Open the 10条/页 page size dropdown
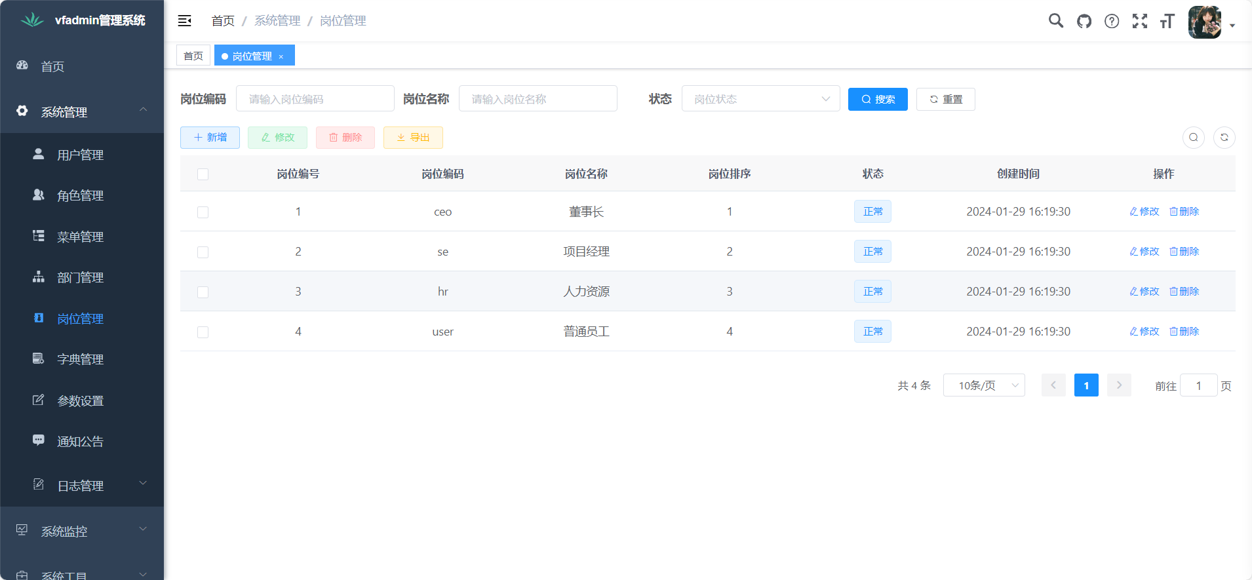The image size is (1252, 580). tap(983, 385)
